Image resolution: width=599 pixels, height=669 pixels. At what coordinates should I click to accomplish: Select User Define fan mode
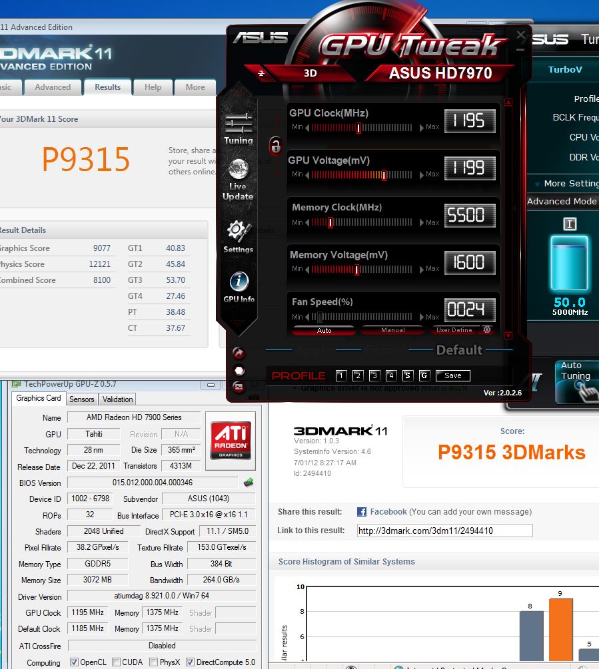(454, 330)
